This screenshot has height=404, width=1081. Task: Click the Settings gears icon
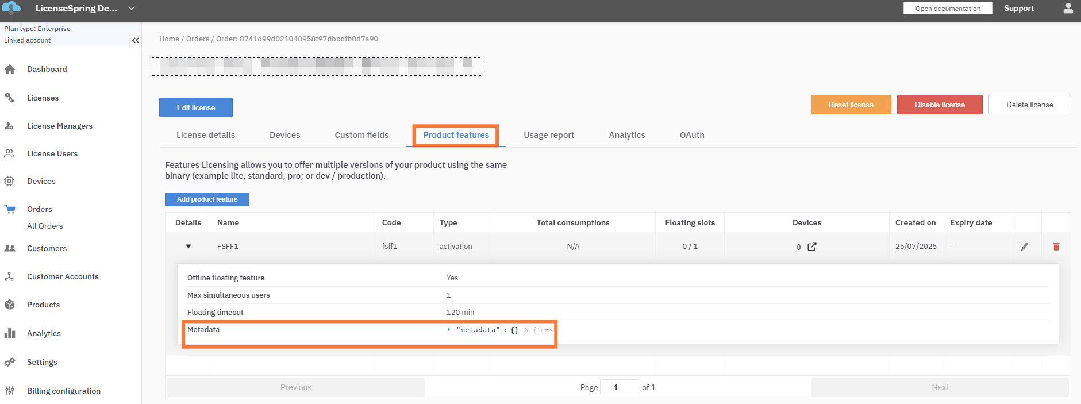click(x=10, y=362)
